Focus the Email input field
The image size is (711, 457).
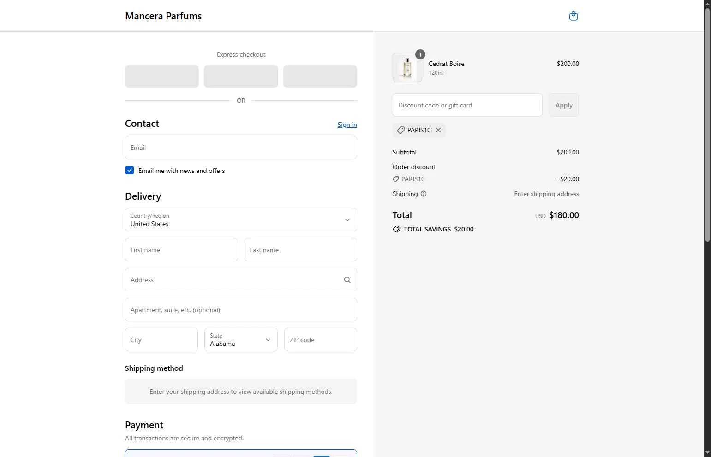point(241,148)
